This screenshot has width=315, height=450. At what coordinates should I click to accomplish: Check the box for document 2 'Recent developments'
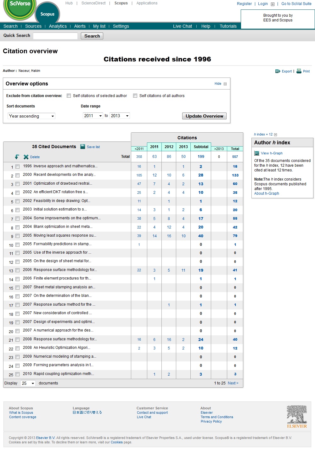[18, 176]
